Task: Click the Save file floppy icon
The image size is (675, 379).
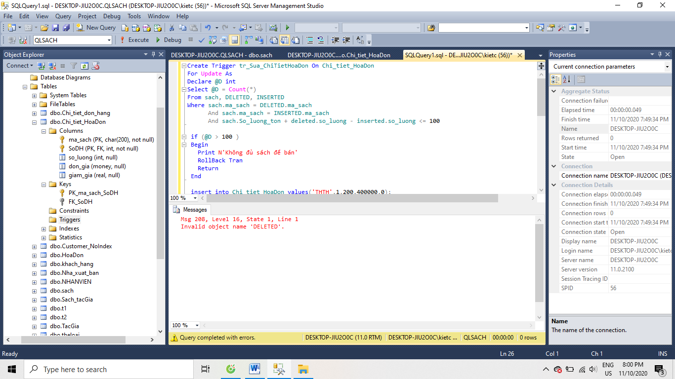Action: (x=55, y=28)
